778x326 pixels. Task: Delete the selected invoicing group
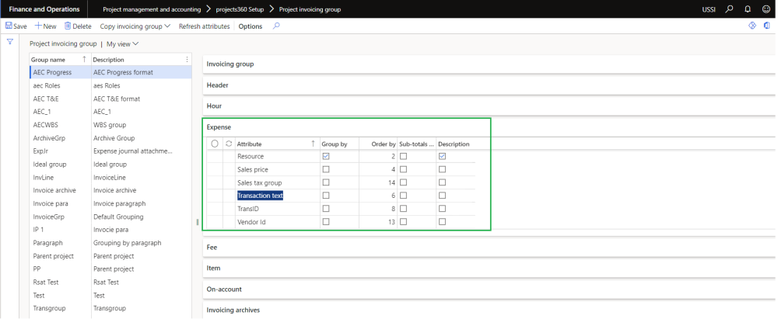[x=78, y=26]
